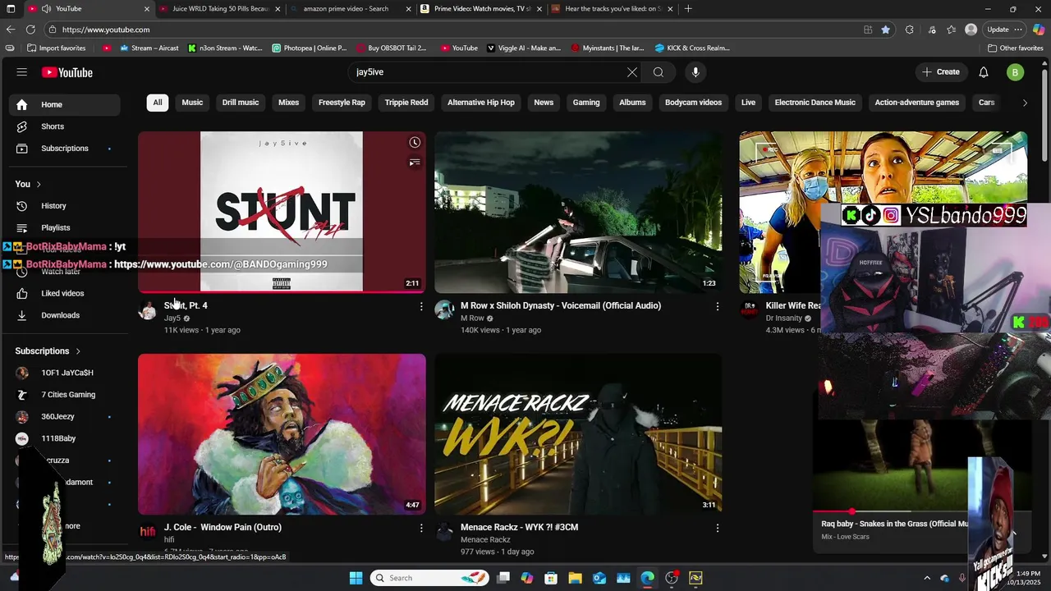Open browser Update button
Screen dimensions: 1051x591
pyautogui.click(x=1005, y=30)
